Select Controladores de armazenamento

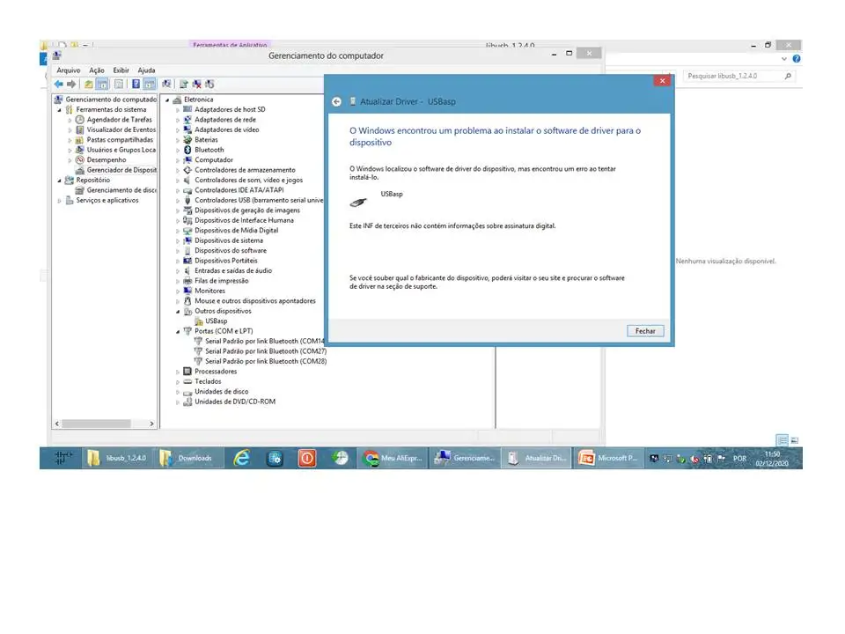click(x=245, y=170)
